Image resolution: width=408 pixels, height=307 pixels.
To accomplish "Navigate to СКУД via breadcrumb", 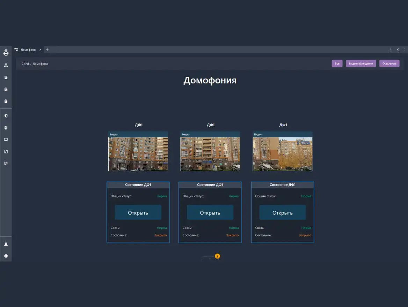I will pyautogui.click(x=24, y=63).
